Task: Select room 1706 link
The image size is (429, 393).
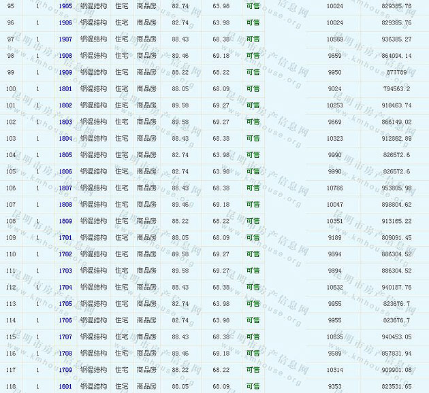Action: point(65,320)
